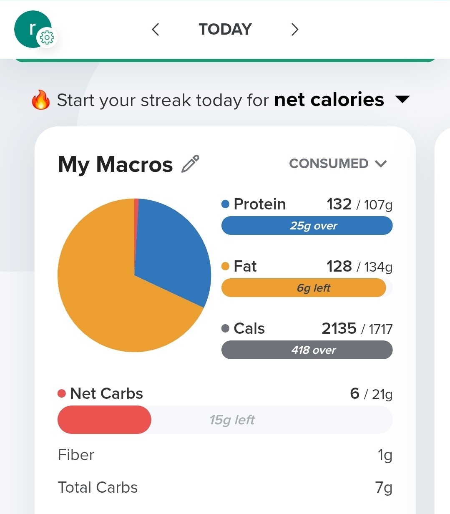Select TODAY date label
This screenshot has height=514, width=450.
225,29
